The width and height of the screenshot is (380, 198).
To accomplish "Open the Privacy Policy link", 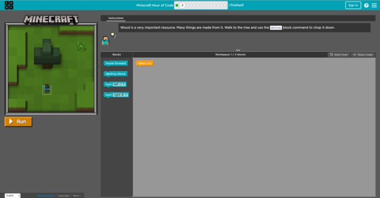I will click(45, 196).
